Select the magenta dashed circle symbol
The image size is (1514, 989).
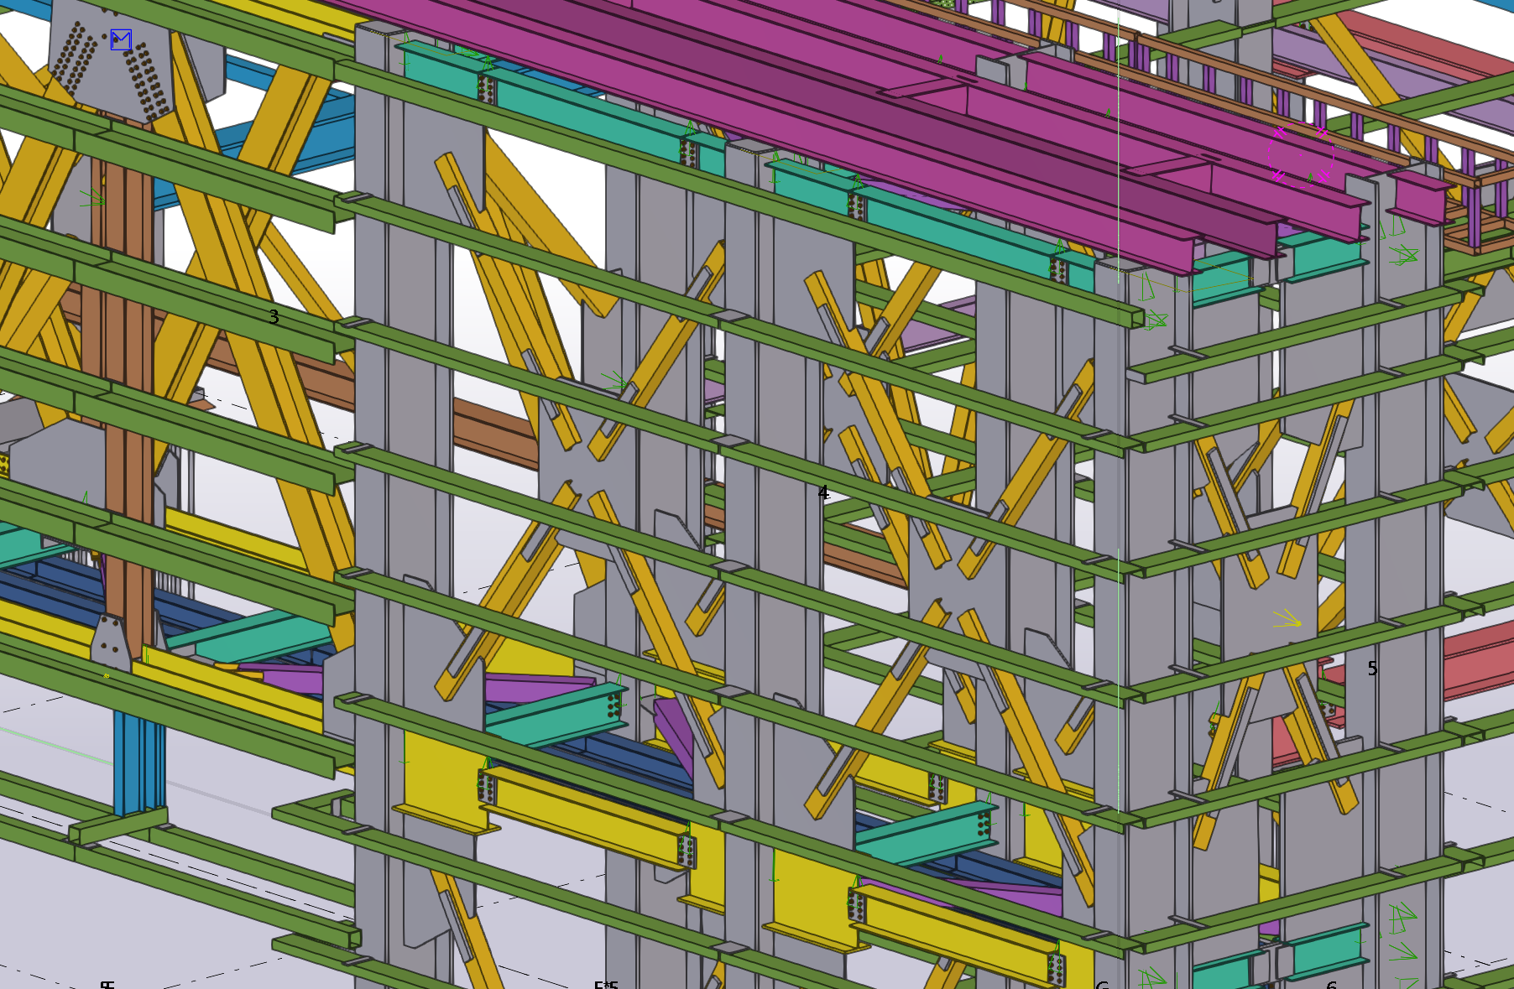[x=1300, y=153]
